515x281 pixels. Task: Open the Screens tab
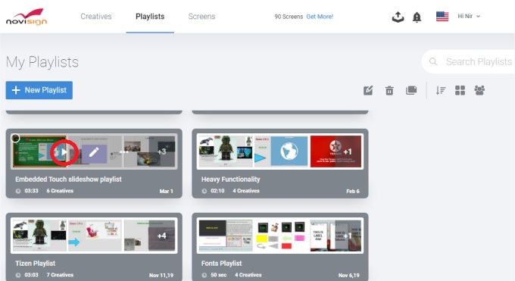point(201,17)
